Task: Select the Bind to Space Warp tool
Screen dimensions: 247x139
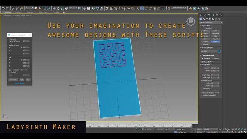Action: click(x=21, y=8)
